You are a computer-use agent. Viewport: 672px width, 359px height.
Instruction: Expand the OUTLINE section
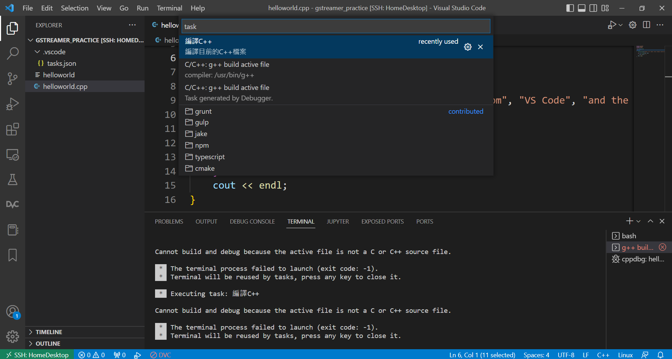[x=85, y=344]
